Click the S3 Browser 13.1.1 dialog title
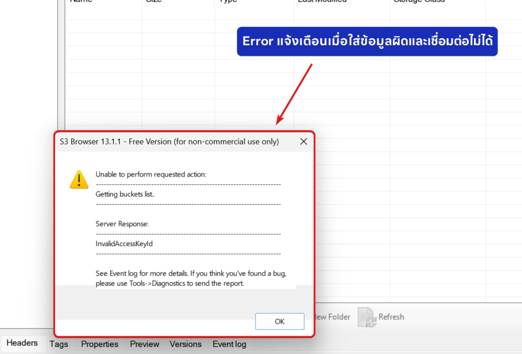Image resolution: width=522 pixels, height=354 pixels. [169, 142]
